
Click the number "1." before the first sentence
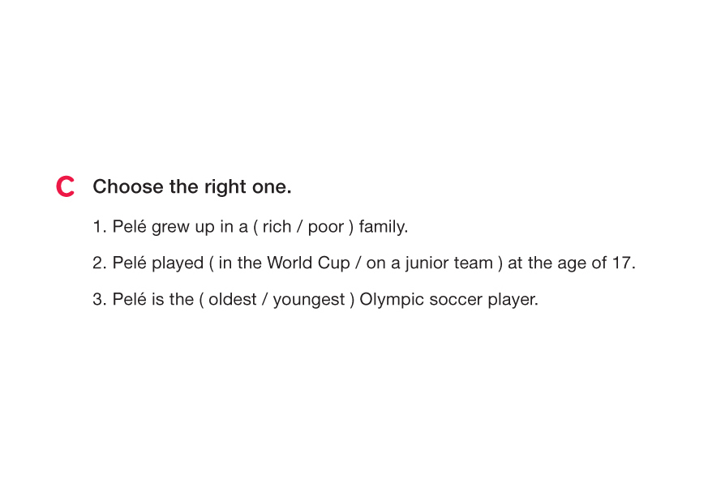tap(100, 227)
